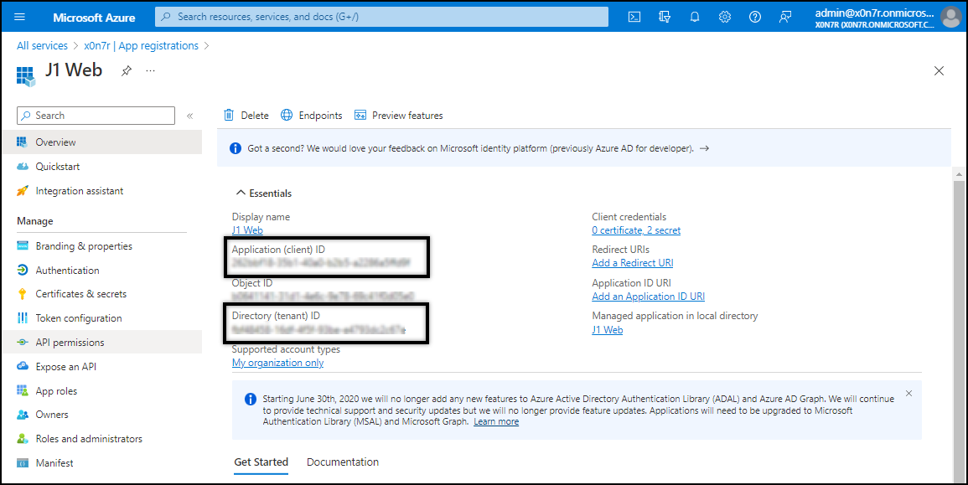Open the notifications bell

(x=695, y=18)
